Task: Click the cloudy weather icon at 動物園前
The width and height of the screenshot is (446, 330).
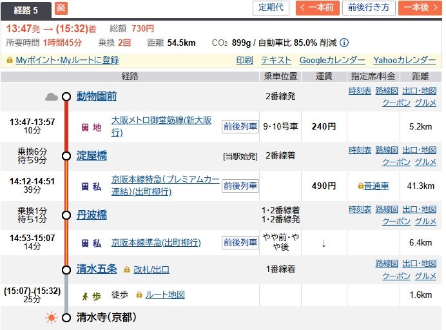Action: pos(52,97)
